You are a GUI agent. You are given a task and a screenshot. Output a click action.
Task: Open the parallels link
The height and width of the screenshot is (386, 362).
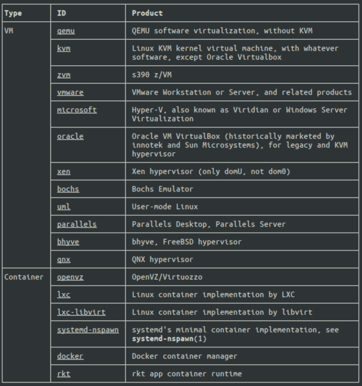(77, 224)
